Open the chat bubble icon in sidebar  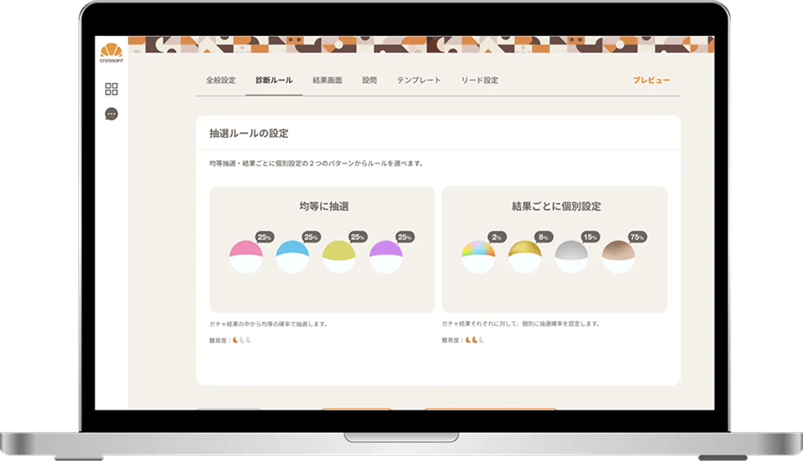(x=112, y=114)
